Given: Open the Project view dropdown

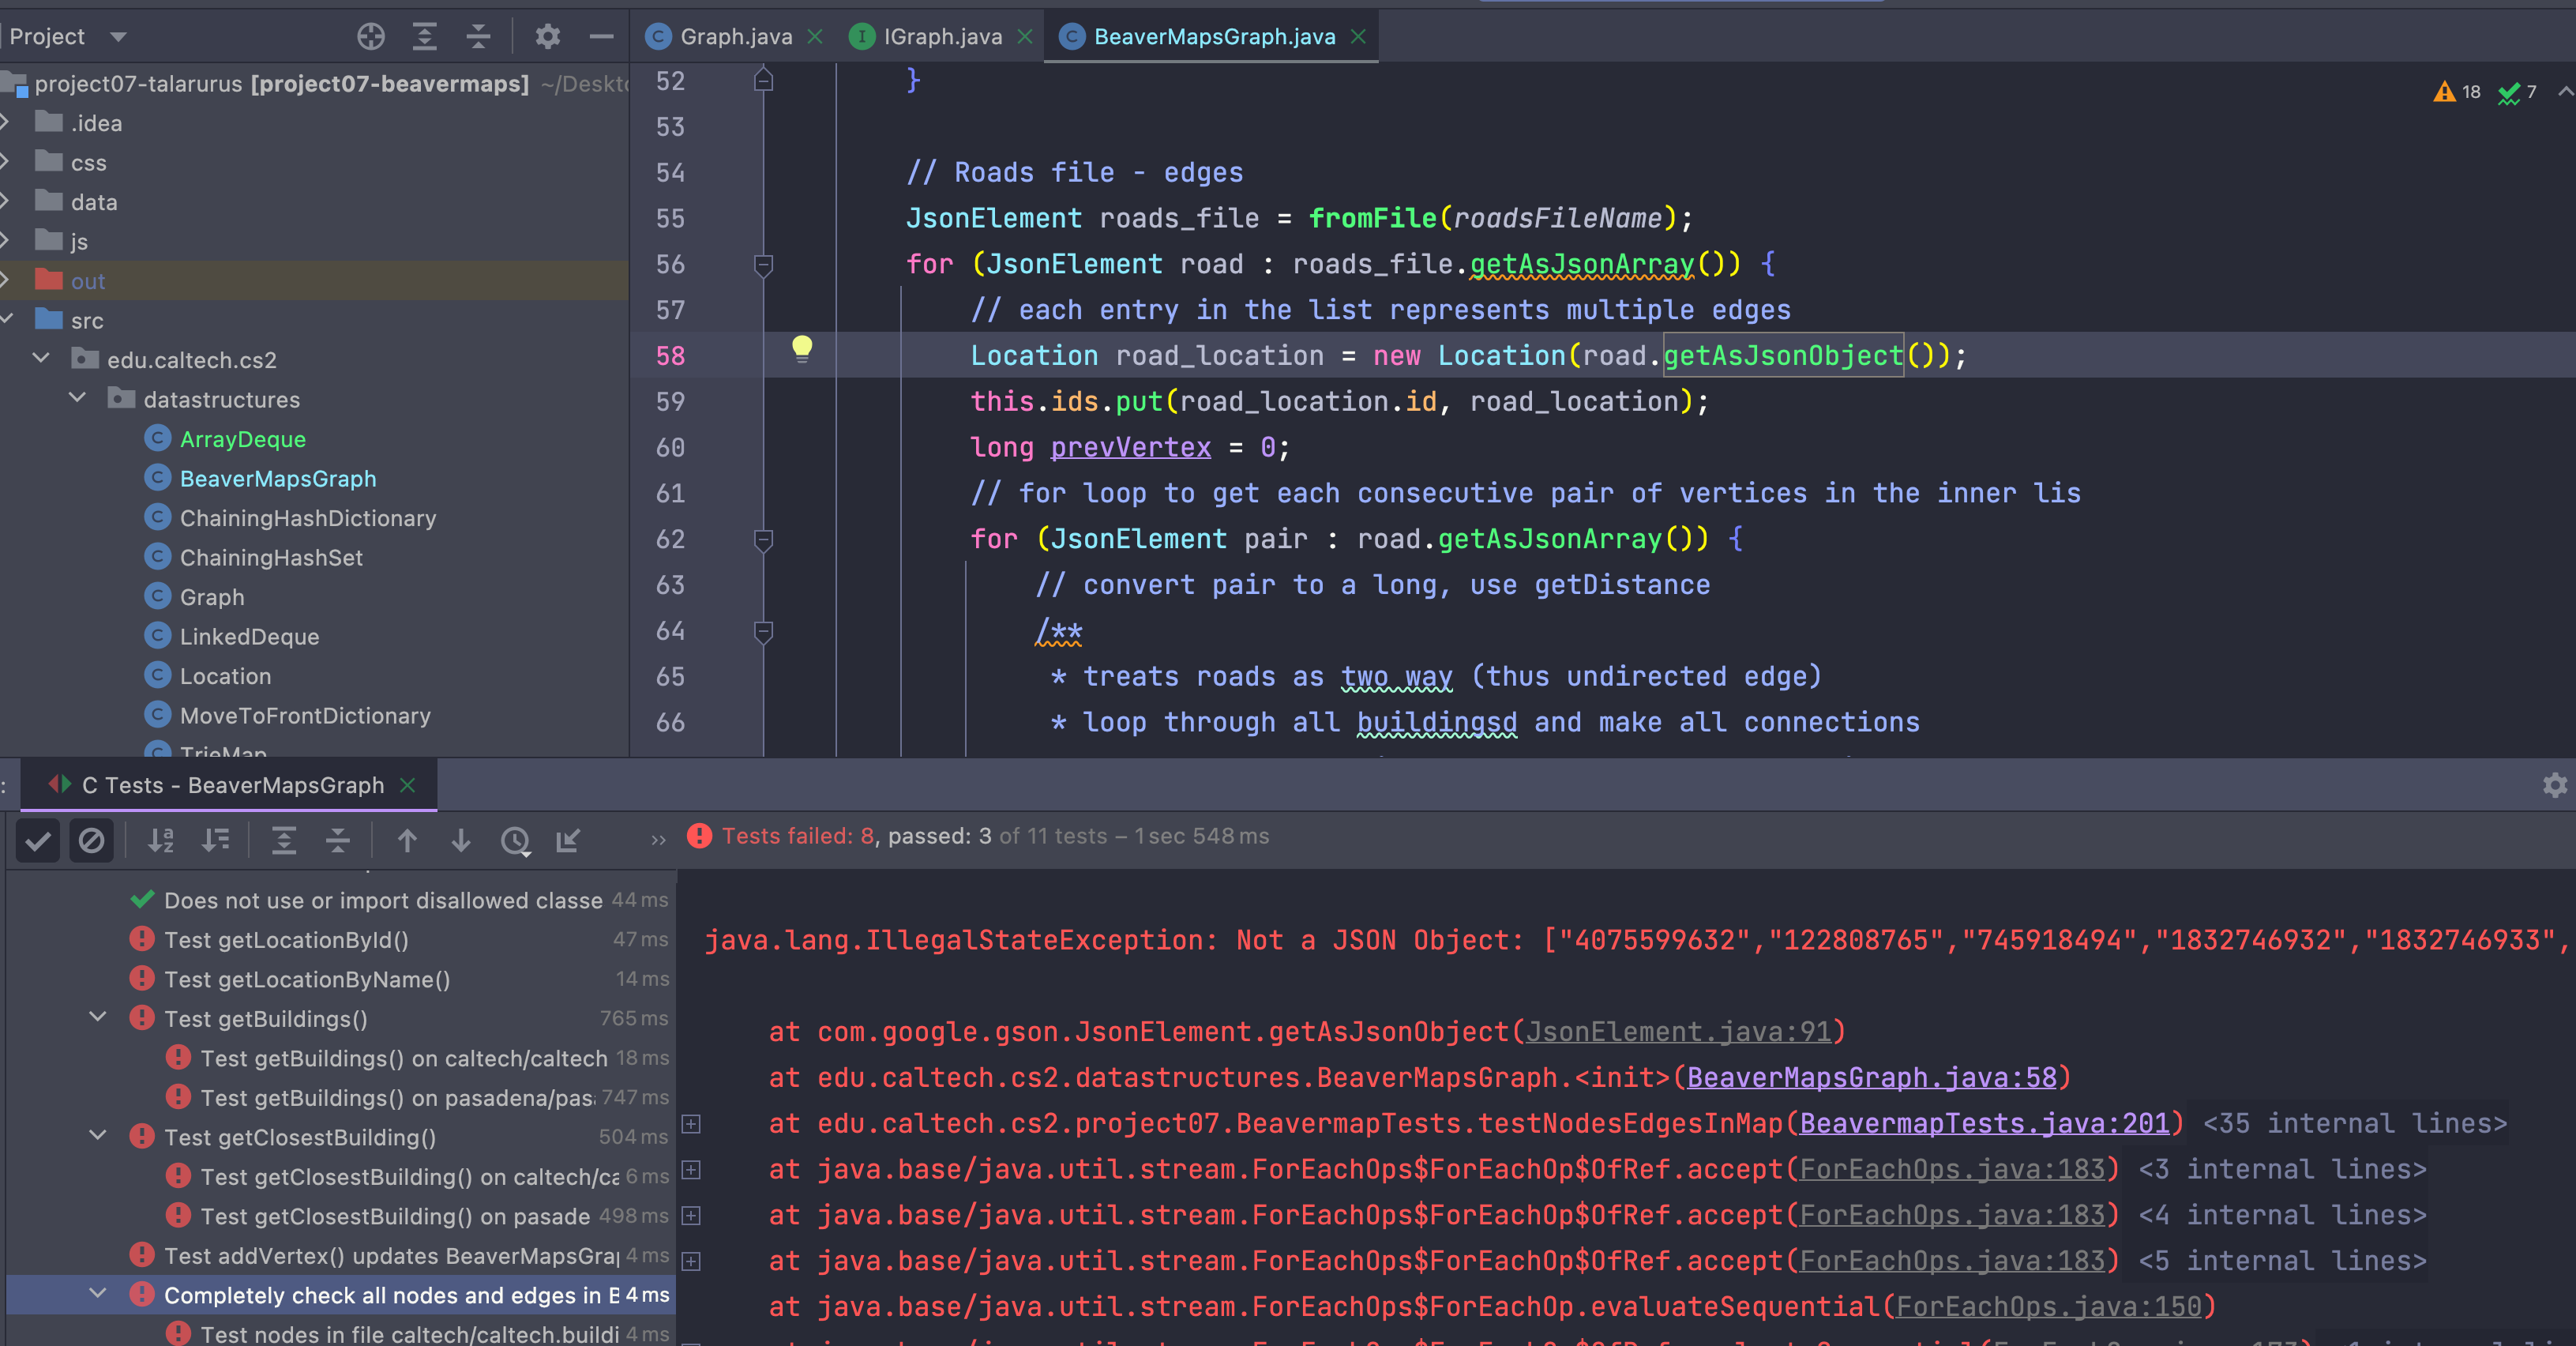Looking at the screenshot, I should click(x=118, y=37).
